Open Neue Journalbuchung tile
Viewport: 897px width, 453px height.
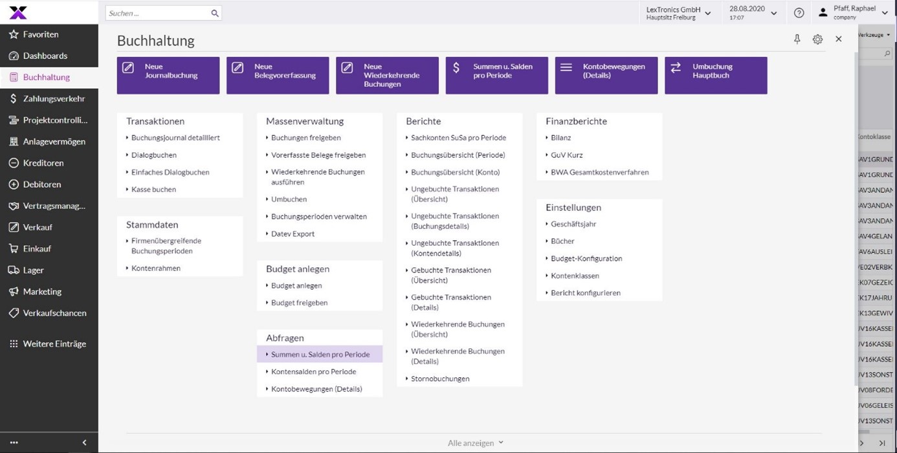point(168,75)
